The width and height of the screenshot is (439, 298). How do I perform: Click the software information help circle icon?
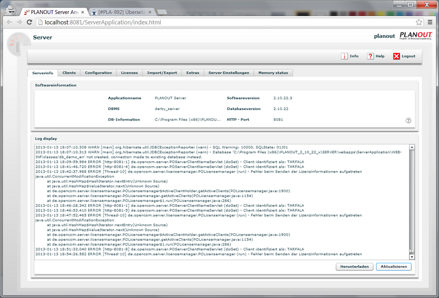pos(408,121)
